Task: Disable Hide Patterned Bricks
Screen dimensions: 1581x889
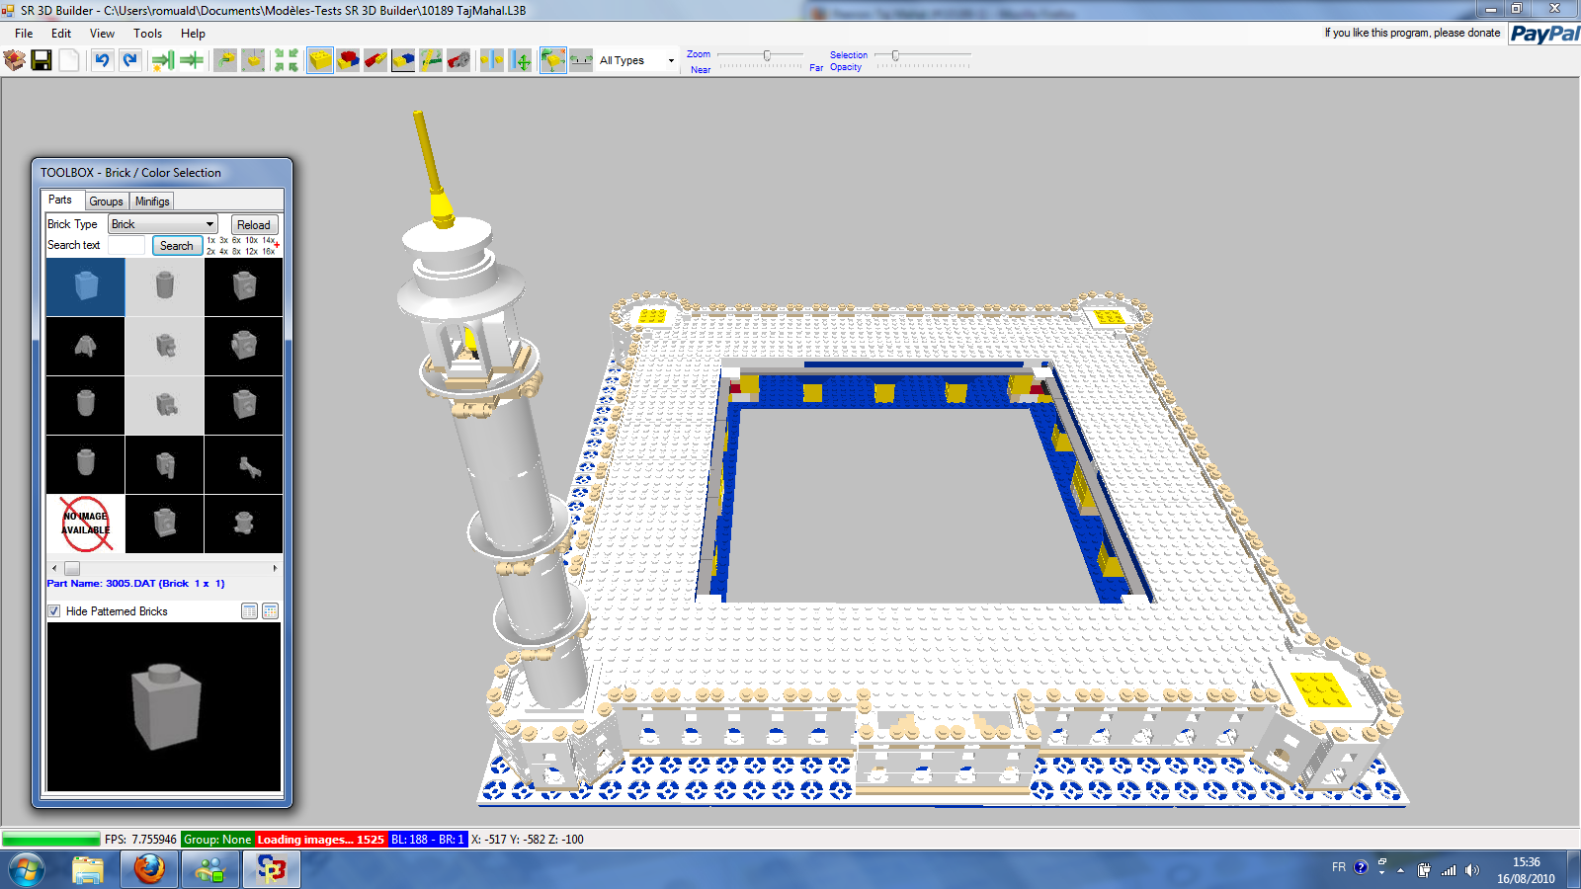Action: point(54,610)
